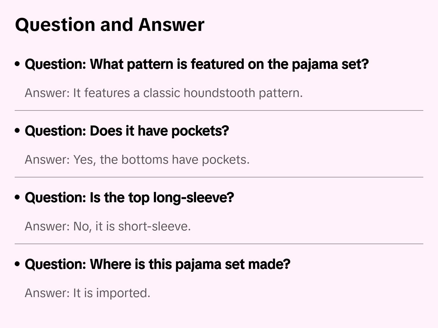
Task: Click the bullet before the pattern question
Action: click(17, 64)
